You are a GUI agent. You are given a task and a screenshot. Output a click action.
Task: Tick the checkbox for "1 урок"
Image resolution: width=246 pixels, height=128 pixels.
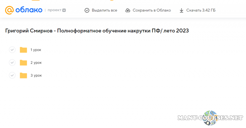[12, 50]
